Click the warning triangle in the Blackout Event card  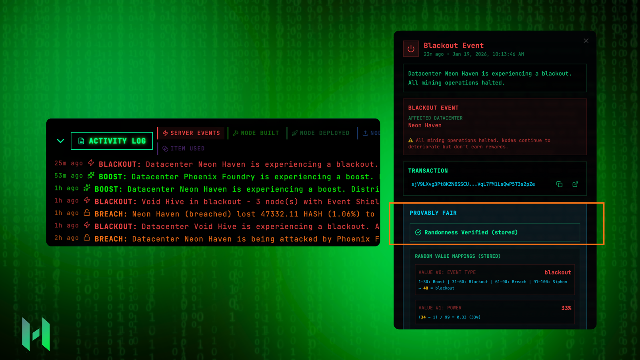pyautogui.click(x=410, y=140)
